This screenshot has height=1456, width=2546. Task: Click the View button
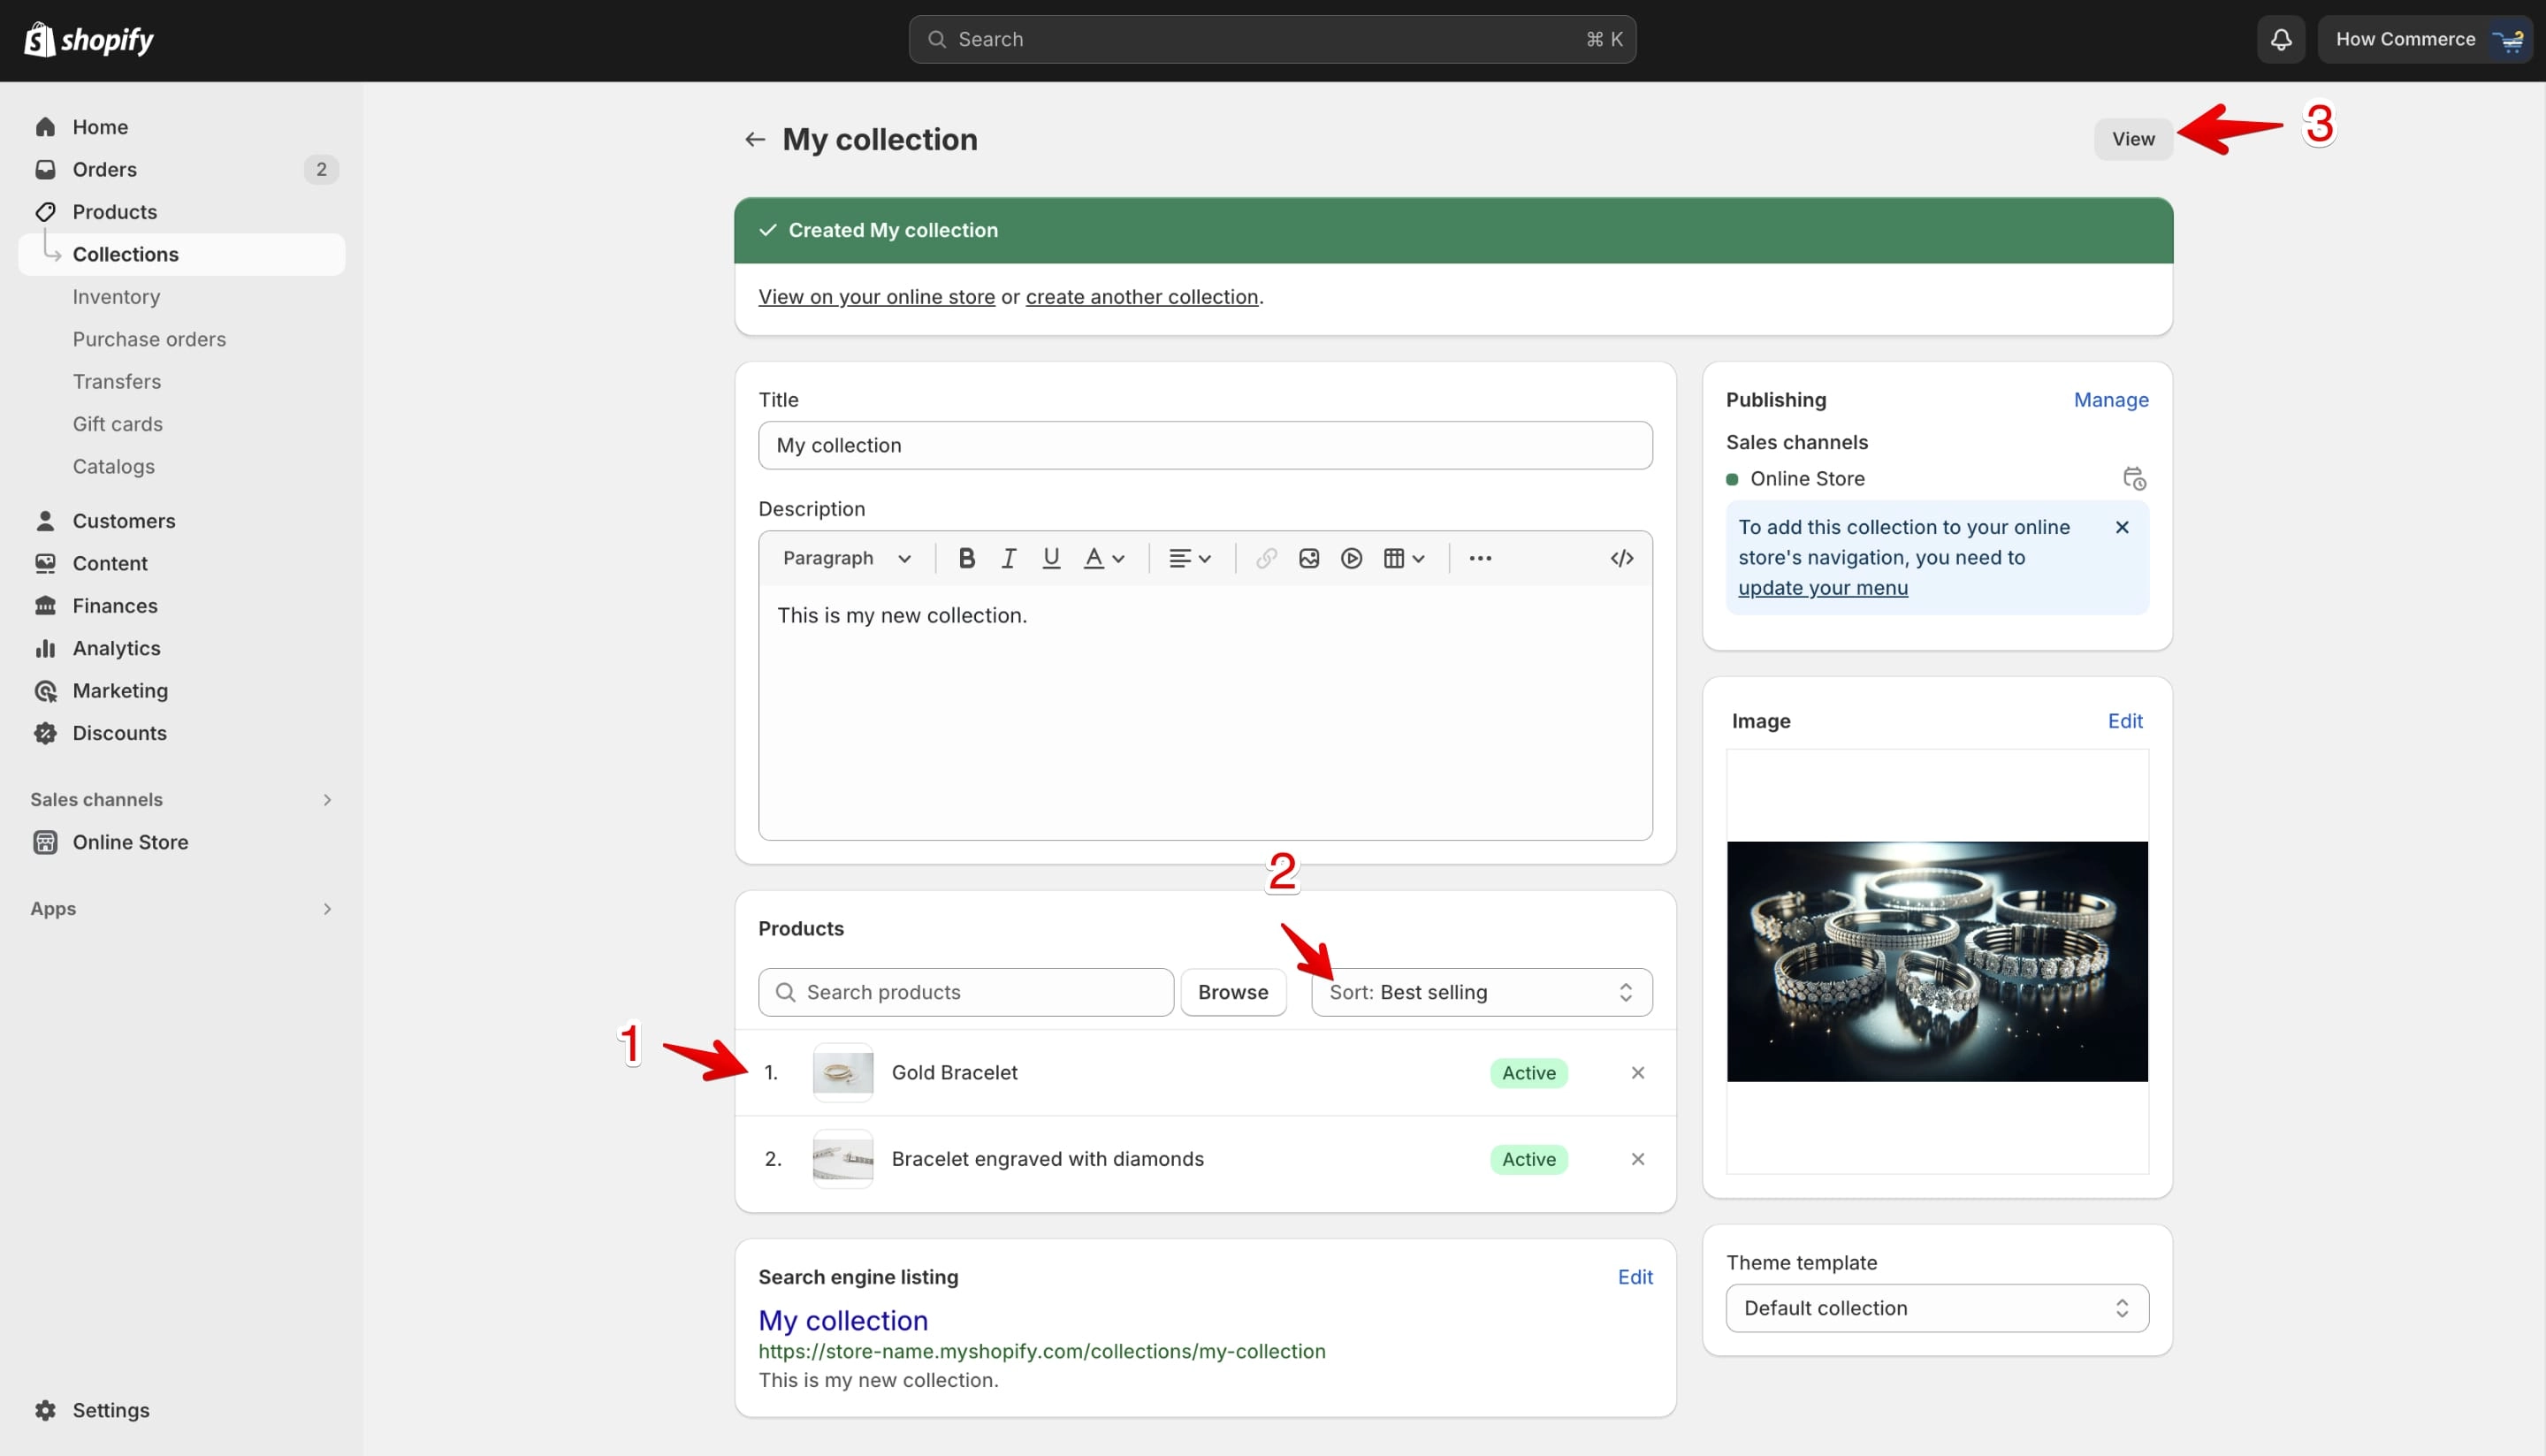tap(2133, 139)
